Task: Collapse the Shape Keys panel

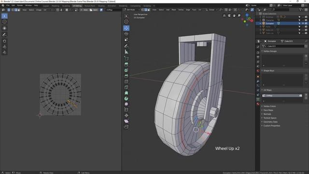Action: click(268, 71)
